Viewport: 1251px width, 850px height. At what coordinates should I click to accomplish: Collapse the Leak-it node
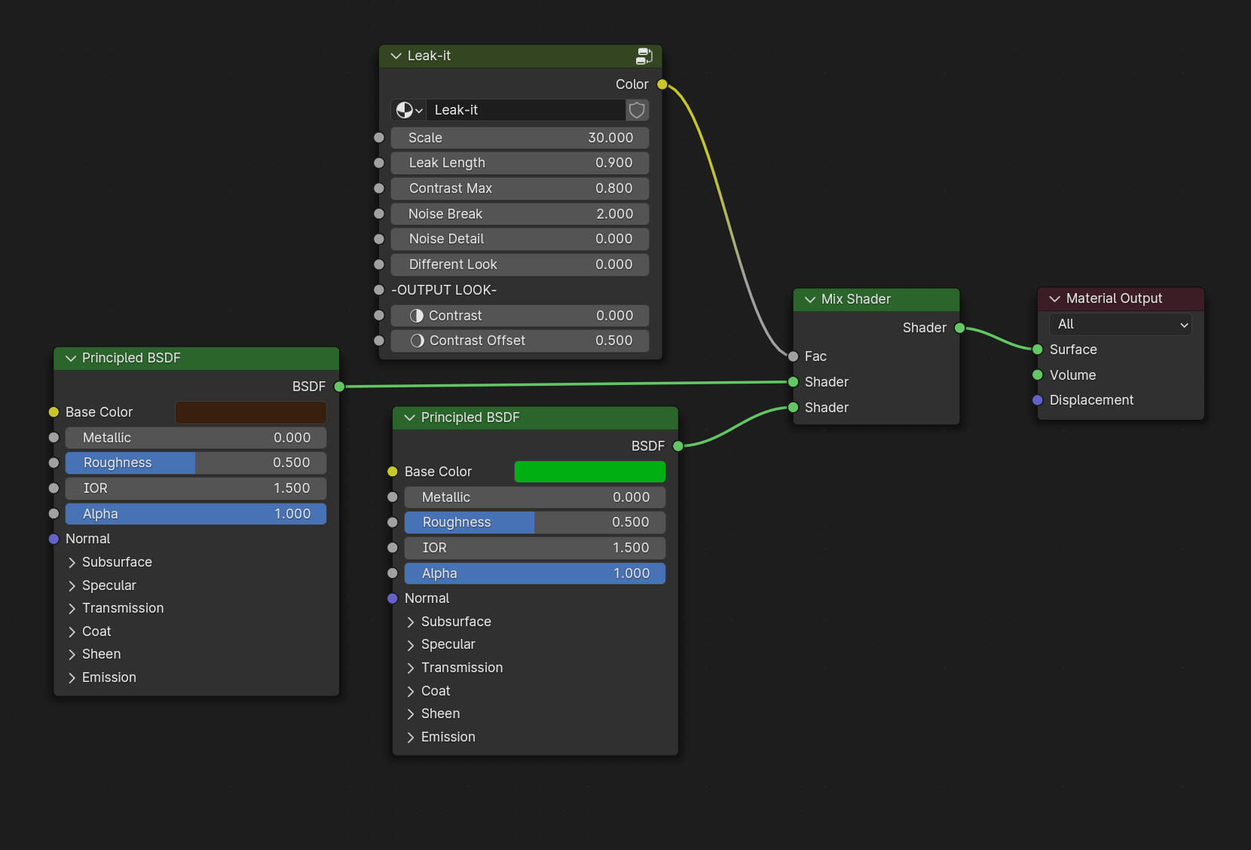[x=396, y=56]
